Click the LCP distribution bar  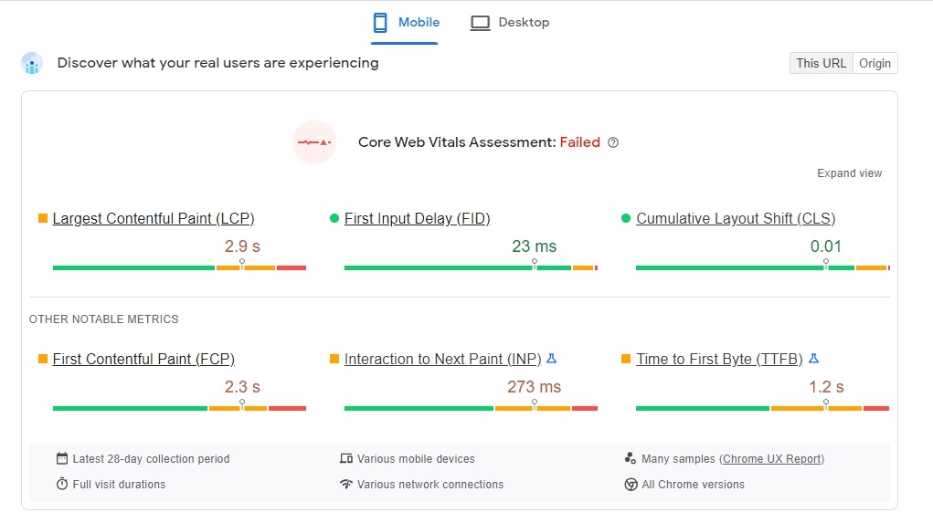point(179,268)
